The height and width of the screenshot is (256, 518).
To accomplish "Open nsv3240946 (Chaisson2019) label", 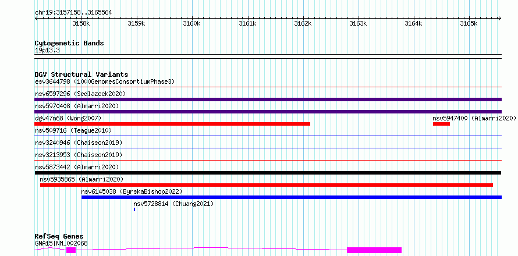I will [x=79, y=143].
